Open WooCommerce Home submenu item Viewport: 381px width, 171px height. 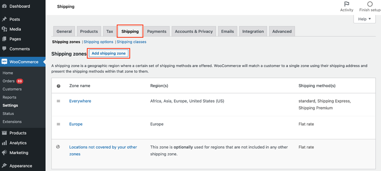pos(8,73)
